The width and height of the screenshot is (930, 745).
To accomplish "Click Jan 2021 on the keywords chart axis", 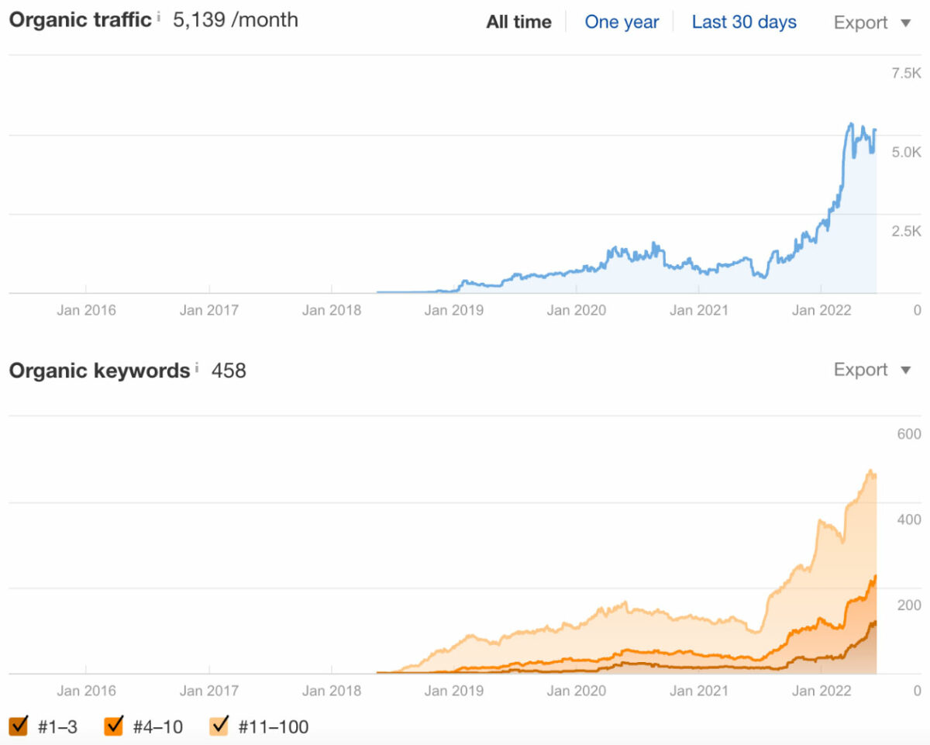I will pyautogui.click(x=699, y=691).
